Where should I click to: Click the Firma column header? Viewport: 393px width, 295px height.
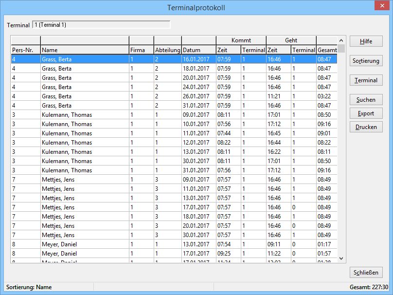[x=142, y=50]
